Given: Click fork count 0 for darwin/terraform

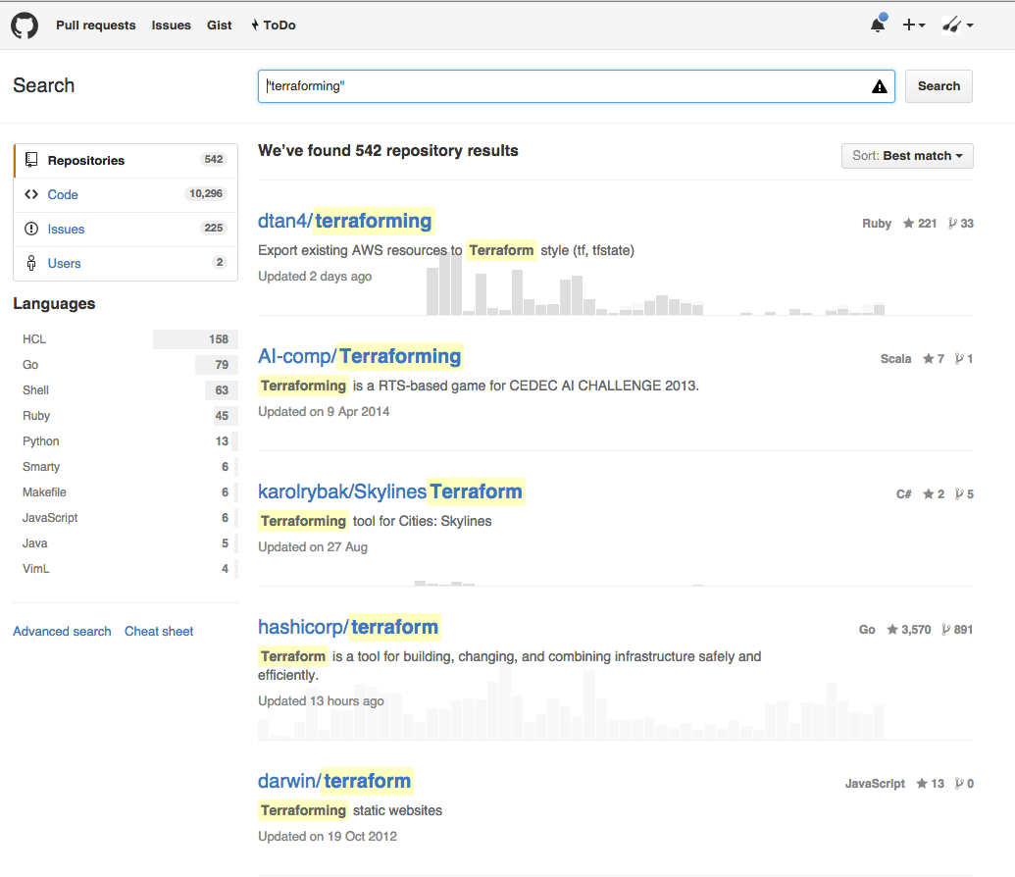Looking at the screenshot, I should coord(964,784).
